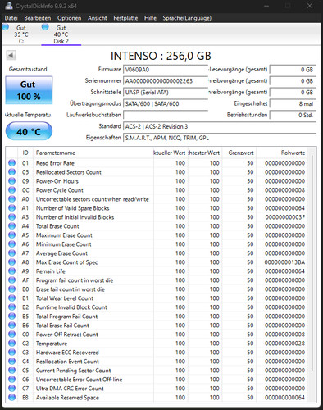This screenshot has width=323, height=410.
Task: Click the status icon for Power-On Hours
Action: [x=11, y=181]
